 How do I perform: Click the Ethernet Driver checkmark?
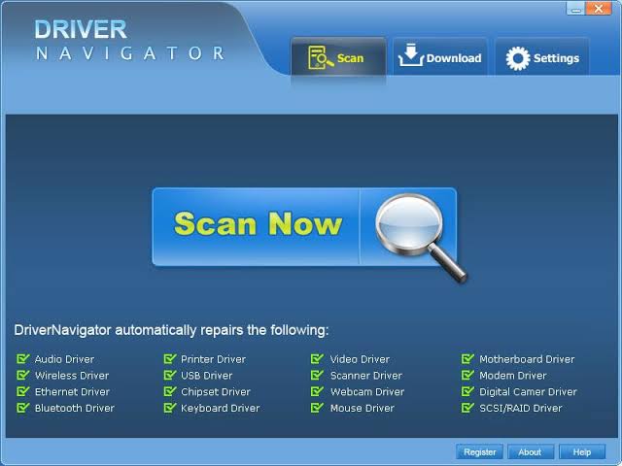23,391
